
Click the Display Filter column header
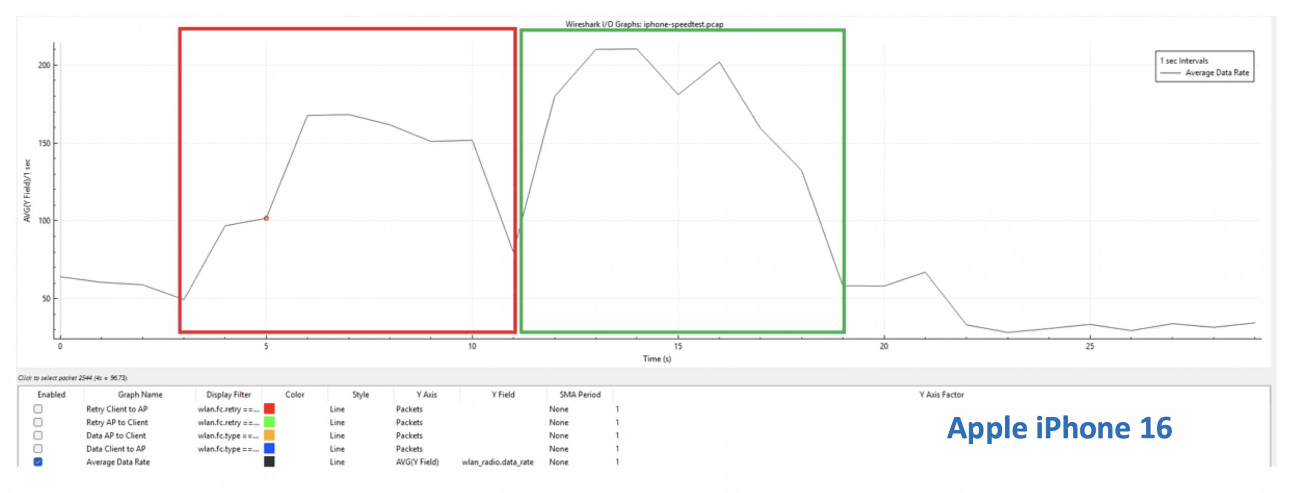tap(228, 394)
